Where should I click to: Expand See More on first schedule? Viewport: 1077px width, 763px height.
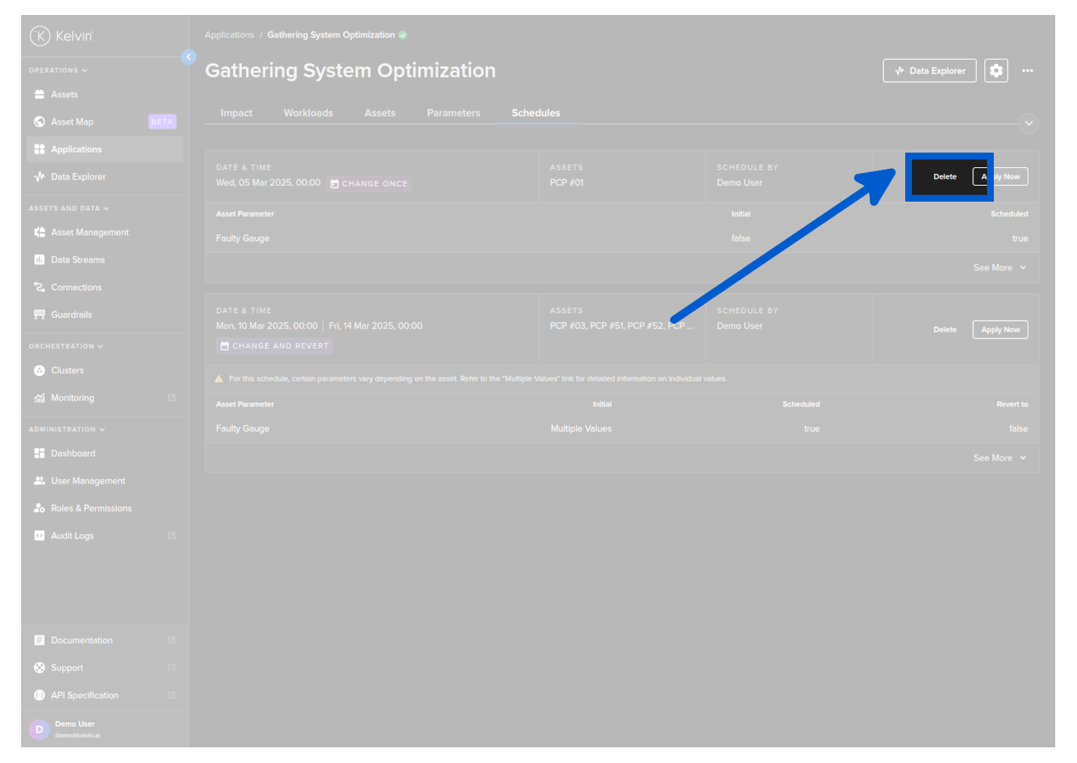(x=999, y=268)
